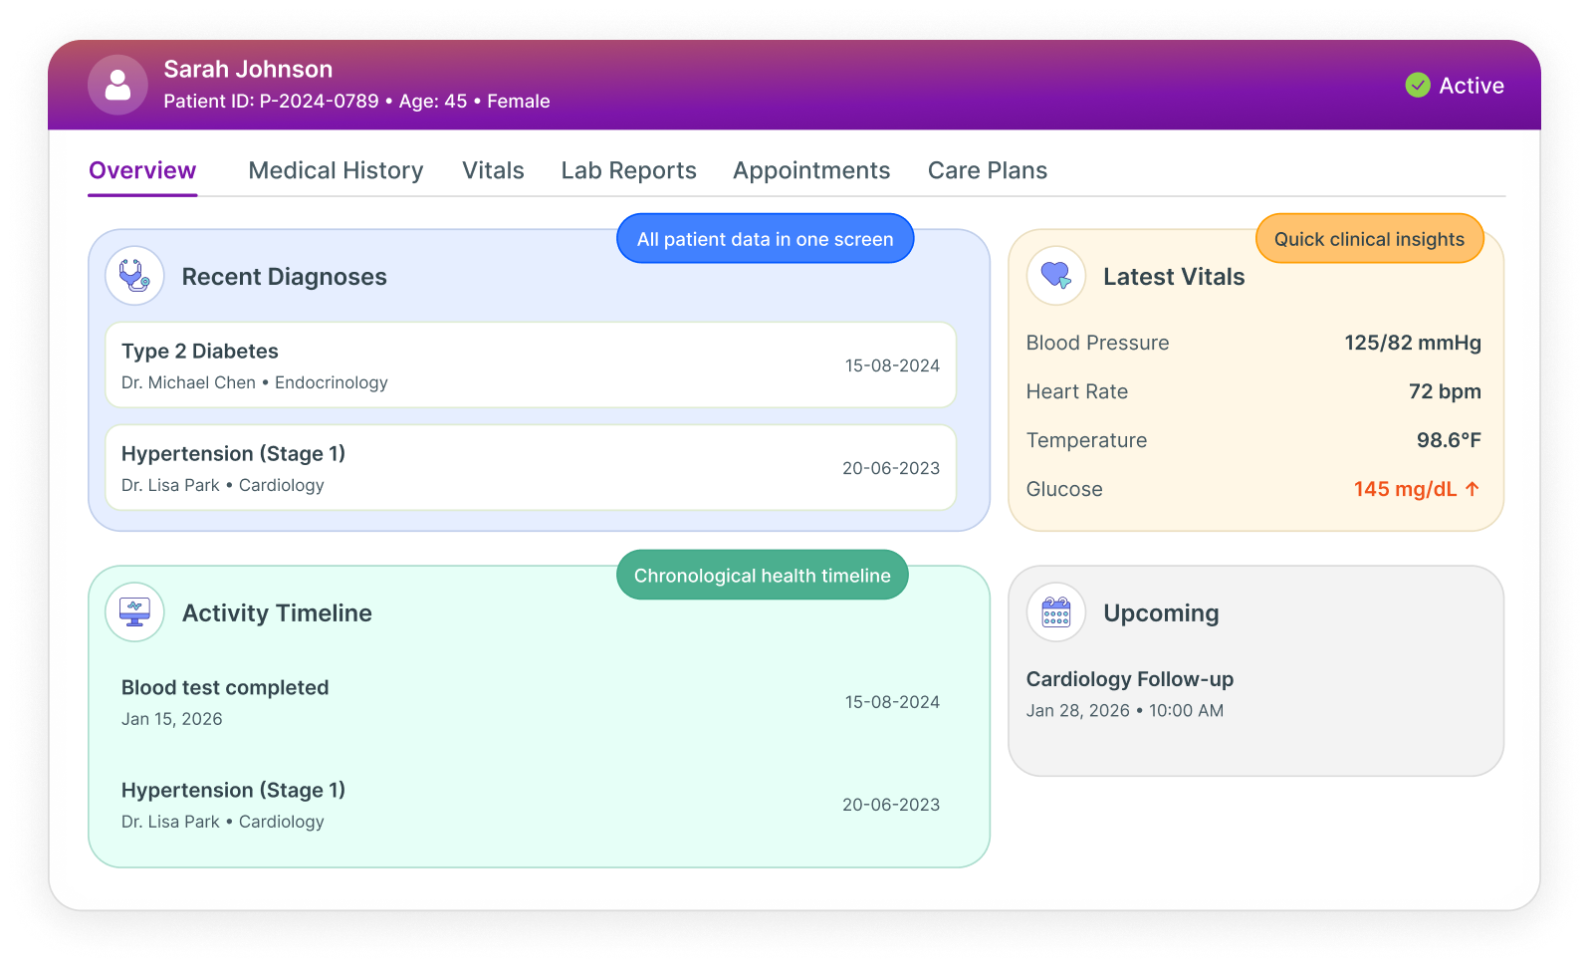
Task: Open the Lab Reports tab
Action: [x=628, y=170]
